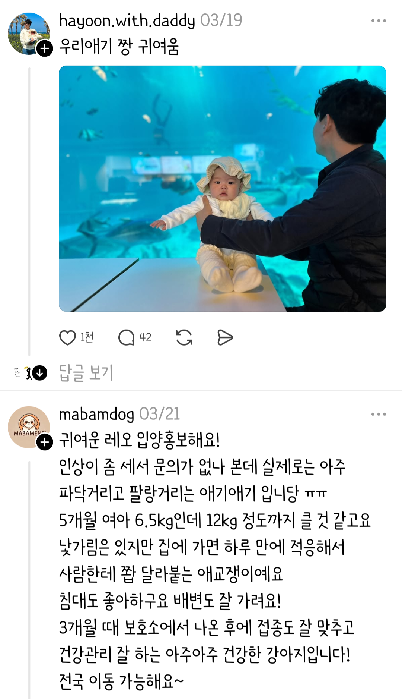Open comments via the speech bubble icon
Viewport: 402px width, 699px height.
click(126, 338)
